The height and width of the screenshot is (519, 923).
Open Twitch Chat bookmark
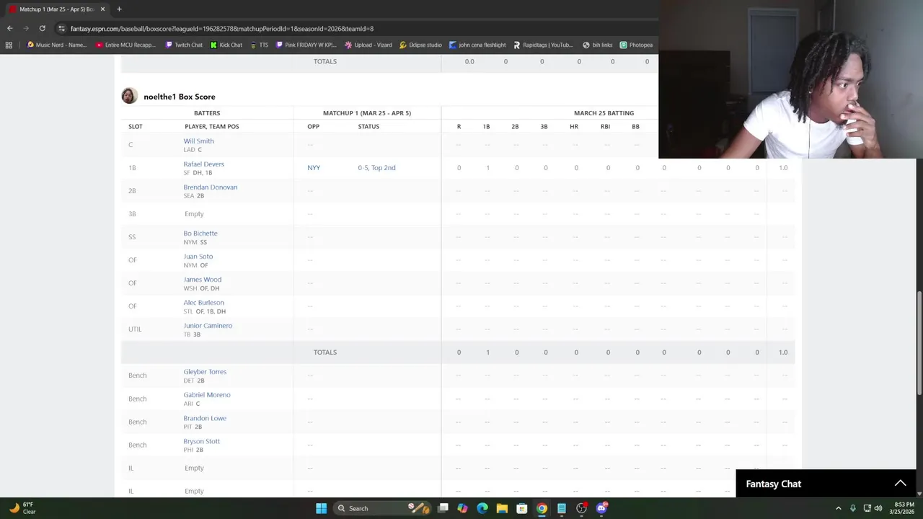[x=184, y=45]
